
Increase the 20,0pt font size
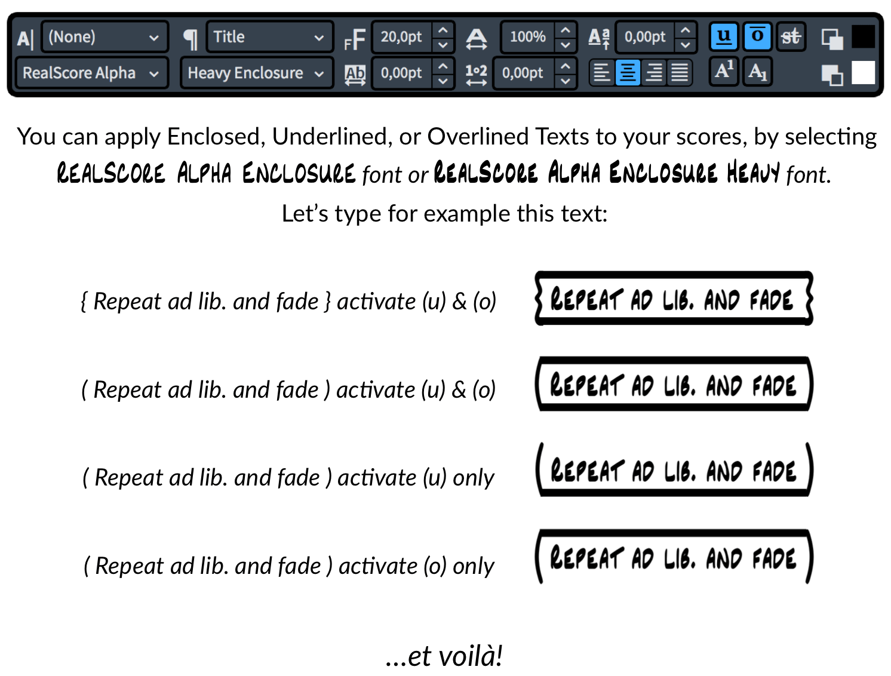(443, 29)
